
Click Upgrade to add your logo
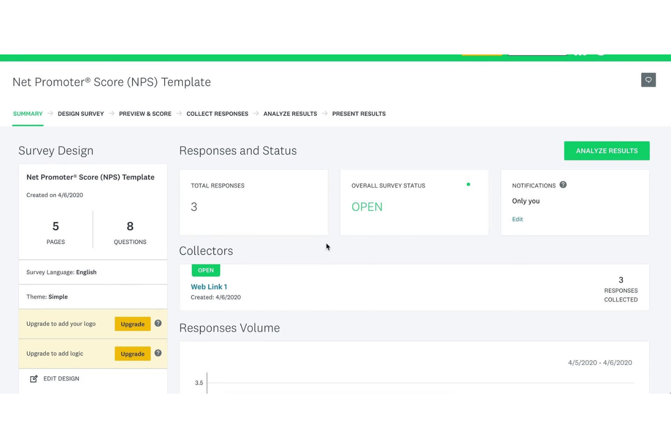click(132, 324)
